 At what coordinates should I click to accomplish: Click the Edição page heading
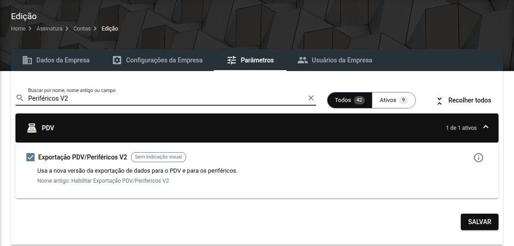click(24, 16)
